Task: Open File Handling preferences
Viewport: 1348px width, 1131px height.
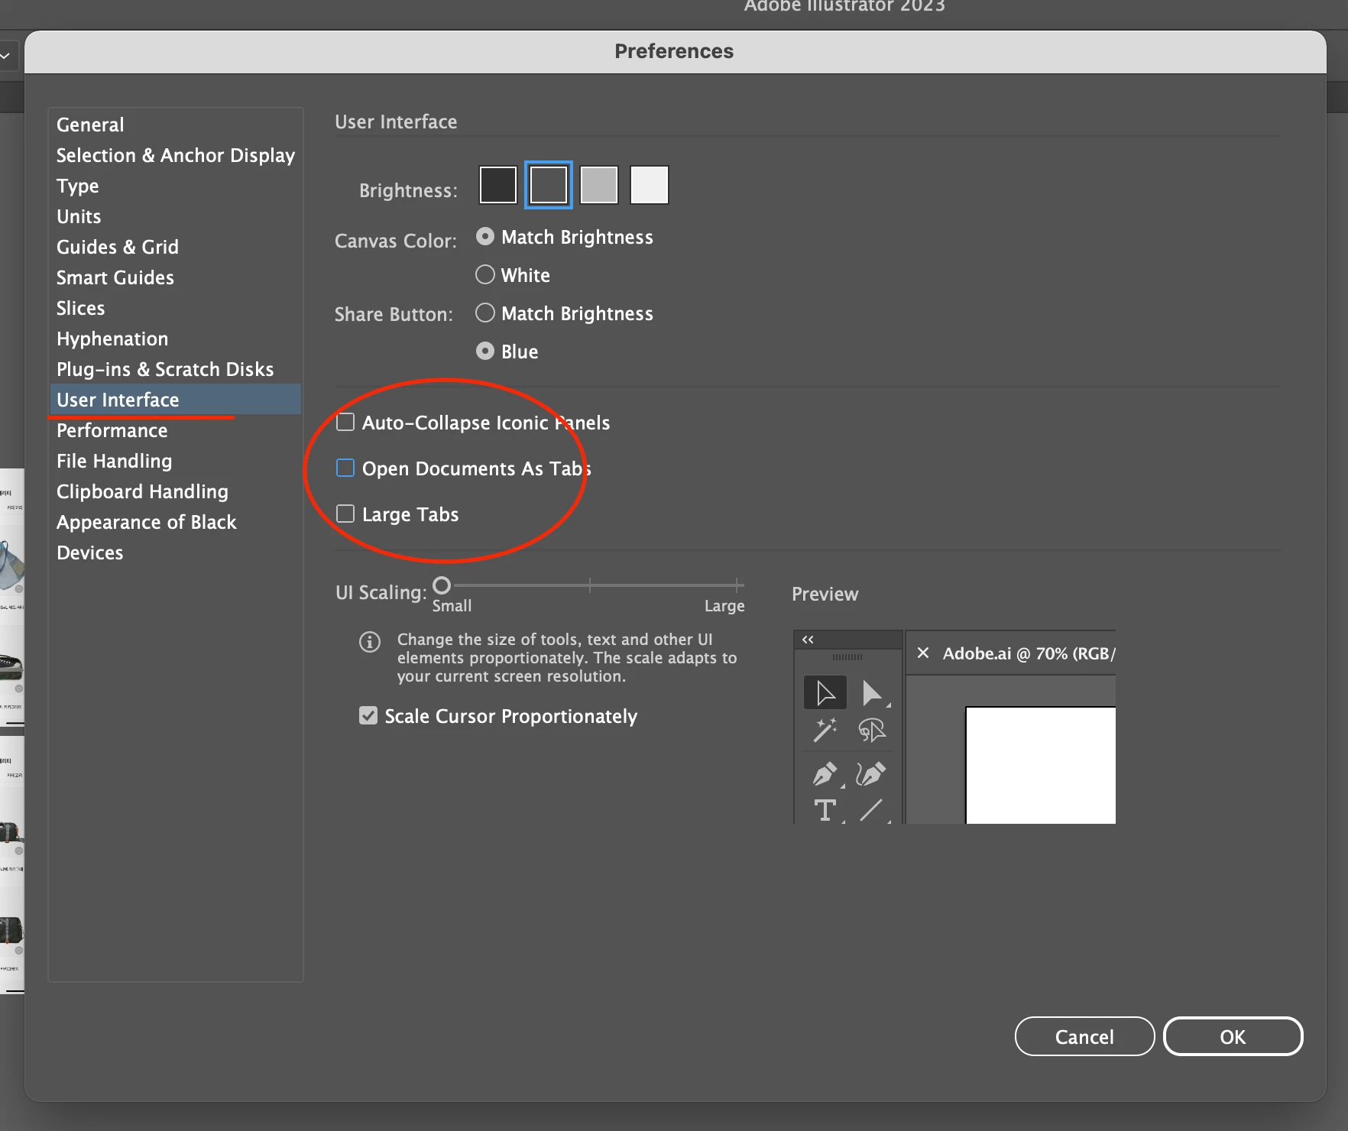Action: (175, 461)
